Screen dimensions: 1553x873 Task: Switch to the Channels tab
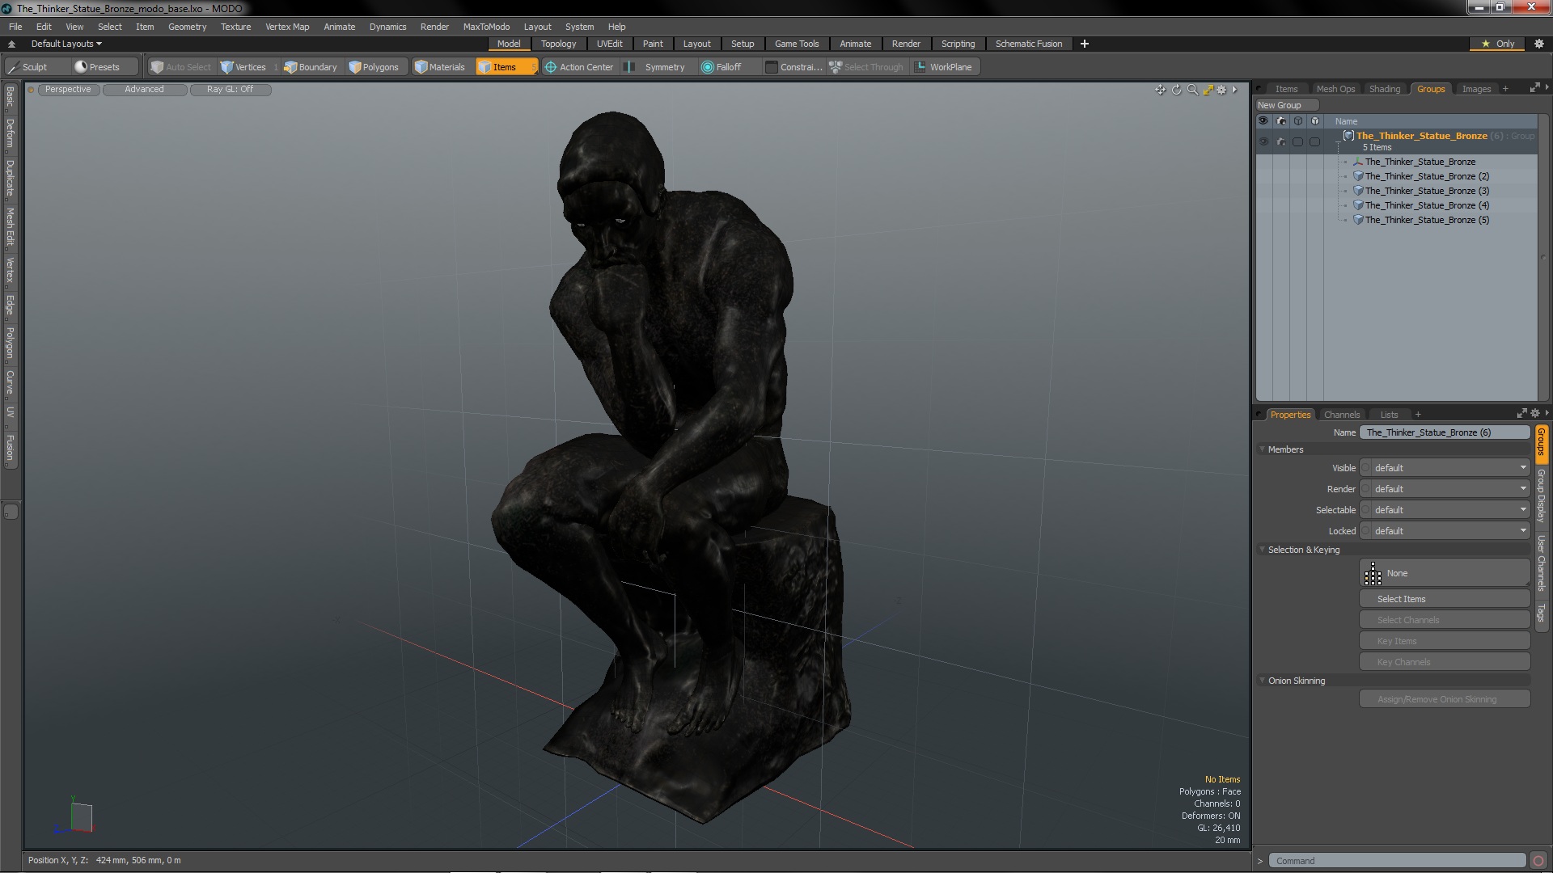point(1341,415)
